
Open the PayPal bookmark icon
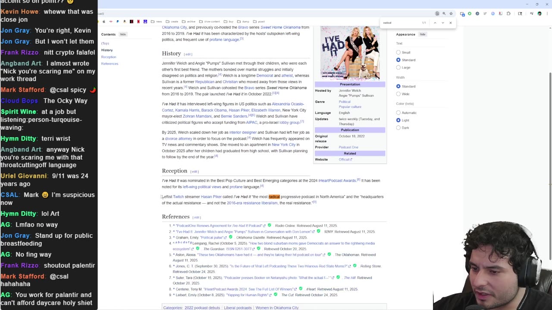click(118, 22)
